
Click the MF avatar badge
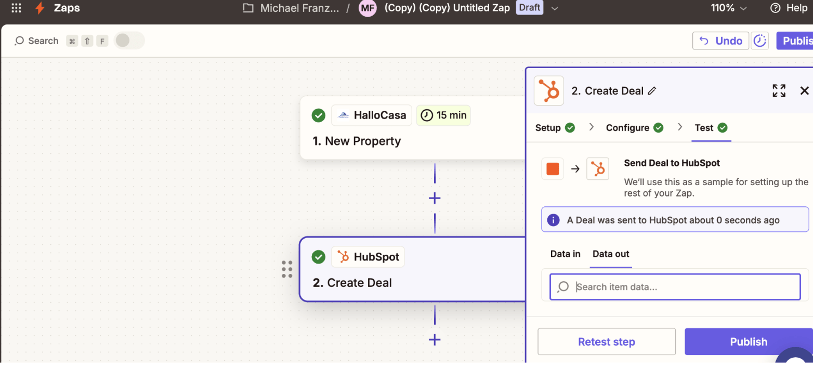368,8
